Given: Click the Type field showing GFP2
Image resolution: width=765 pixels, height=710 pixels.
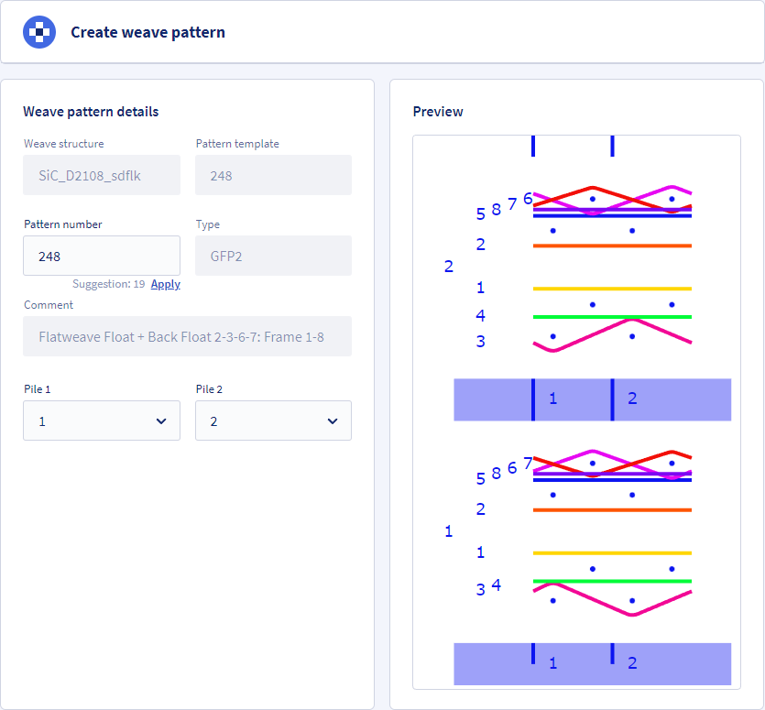Looking at the screenshot, I should tap(273, 256).
